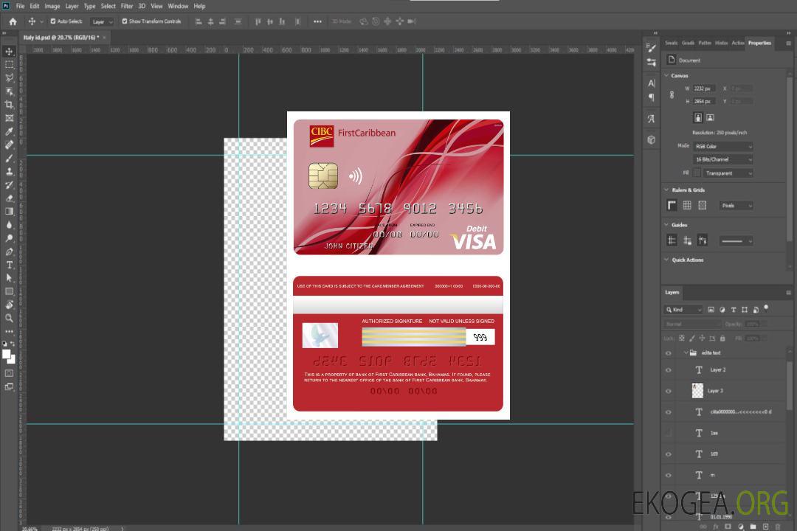The image size is (797, 531).
Task: Open the 3D panel icon
Action: point(651,139)
